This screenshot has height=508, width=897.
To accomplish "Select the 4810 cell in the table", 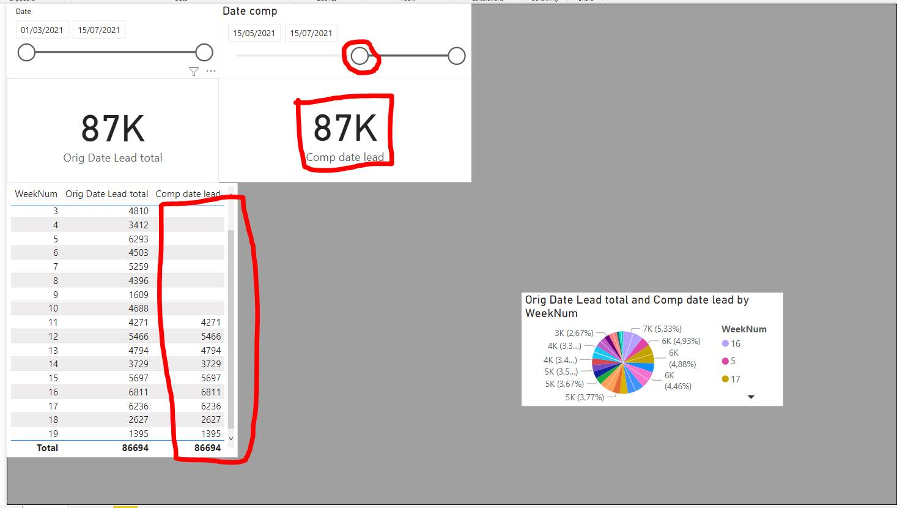I will coord(138,211).
